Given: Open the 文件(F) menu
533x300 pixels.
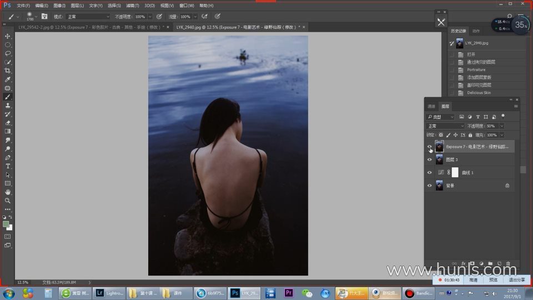Looking at the screenshot, I should coord(23,6).
